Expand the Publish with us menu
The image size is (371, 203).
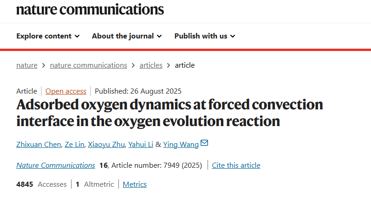tap(205, 36)
